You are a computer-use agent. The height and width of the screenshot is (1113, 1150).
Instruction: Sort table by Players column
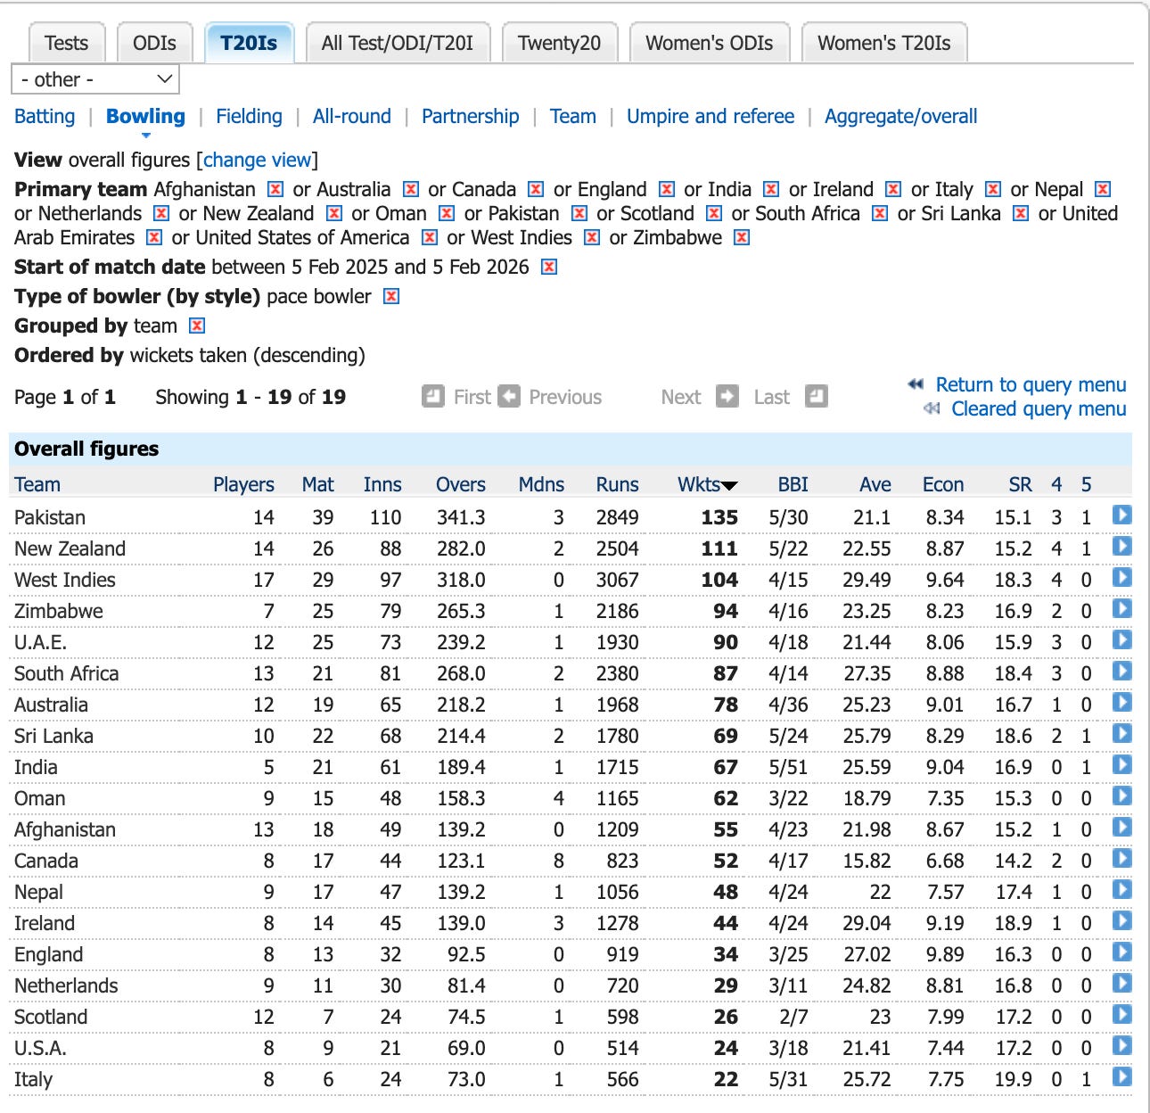click(x=243, y=484)
